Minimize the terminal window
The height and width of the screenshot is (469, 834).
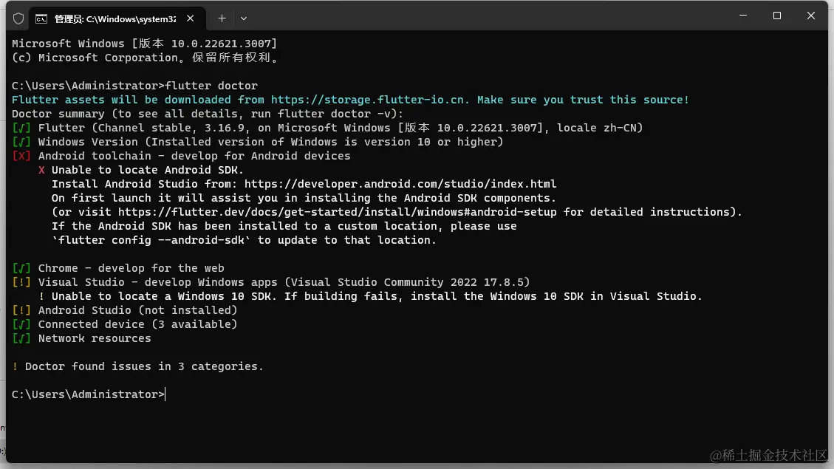[742, 16]
